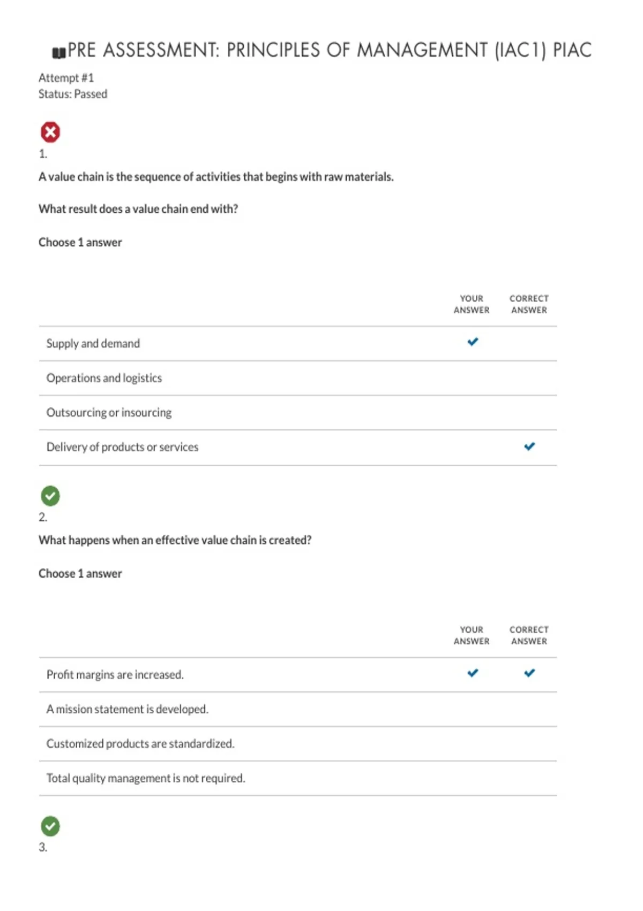Click correct-answer checkmark for Delivery of products
Screen dimensions: 643x911
pos(529,446)
